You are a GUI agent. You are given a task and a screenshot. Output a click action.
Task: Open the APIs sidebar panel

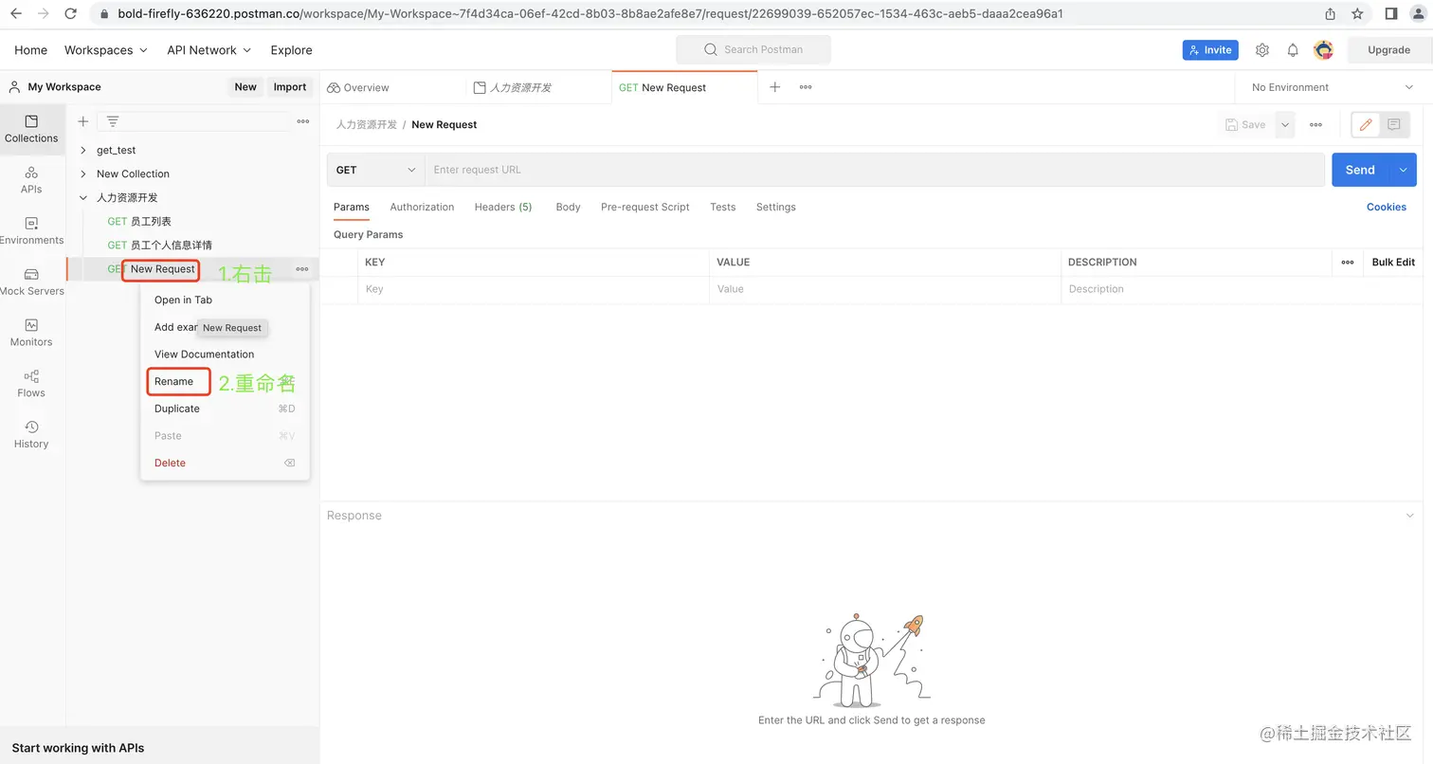(31, 180)
